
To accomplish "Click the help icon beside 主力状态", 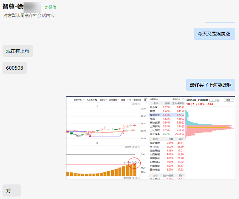I will point(136,178).
